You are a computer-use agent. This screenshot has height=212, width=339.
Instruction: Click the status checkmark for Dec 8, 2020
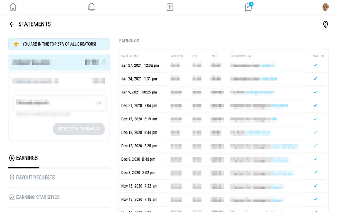pos(316,172)
